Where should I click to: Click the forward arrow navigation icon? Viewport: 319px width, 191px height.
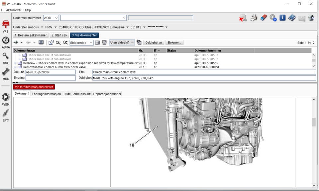pos(28,42)
